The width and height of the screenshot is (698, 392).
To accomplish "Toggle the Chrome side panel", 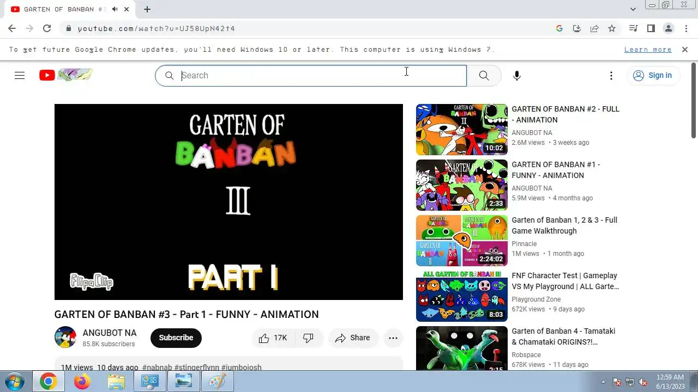I will pos(651,28).
